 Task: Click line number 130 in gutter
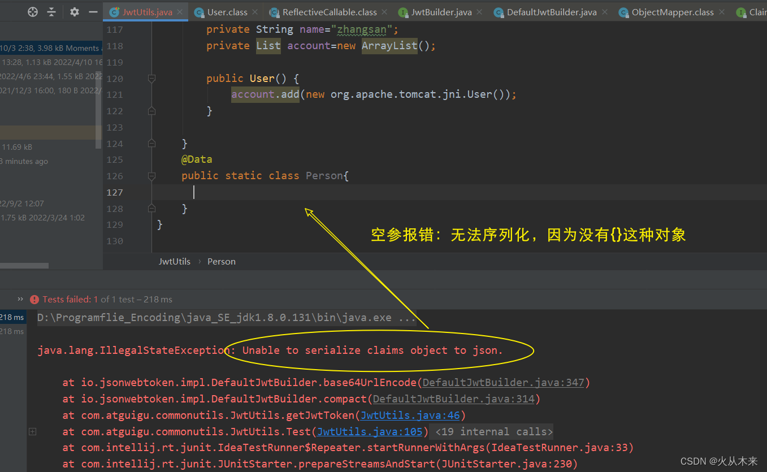click(115, 241)
